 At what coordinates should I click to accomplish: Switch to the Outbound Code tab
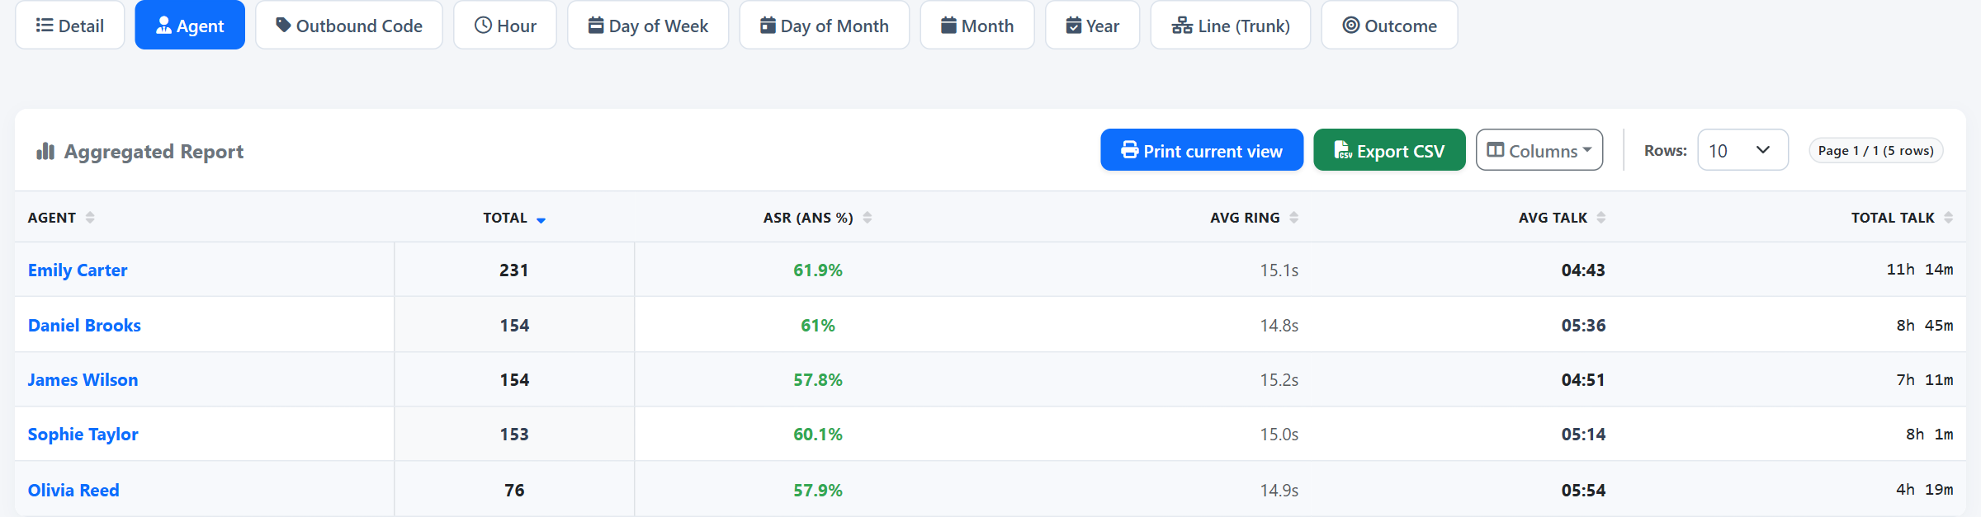pyautogui.click(x=349, y=26)
